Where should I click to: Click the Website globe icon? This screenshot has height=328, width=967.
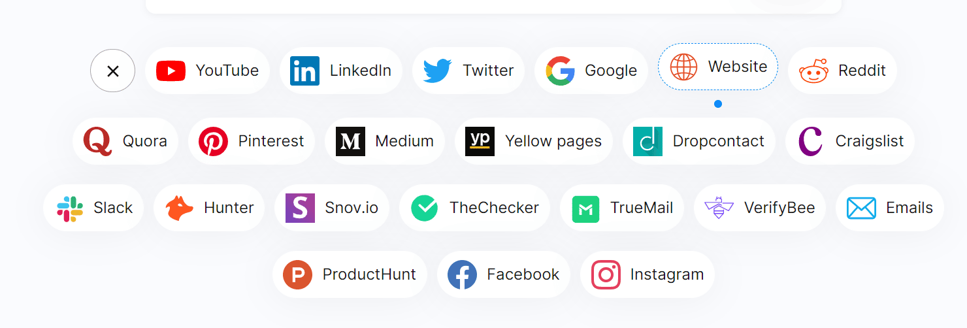[x=683, y=67]
